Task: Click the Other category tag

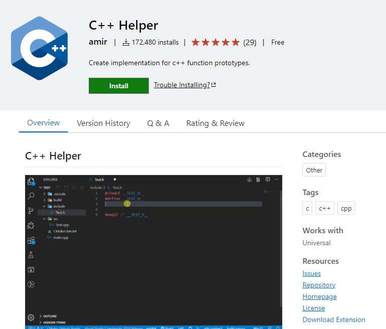Action: [314, 170]
